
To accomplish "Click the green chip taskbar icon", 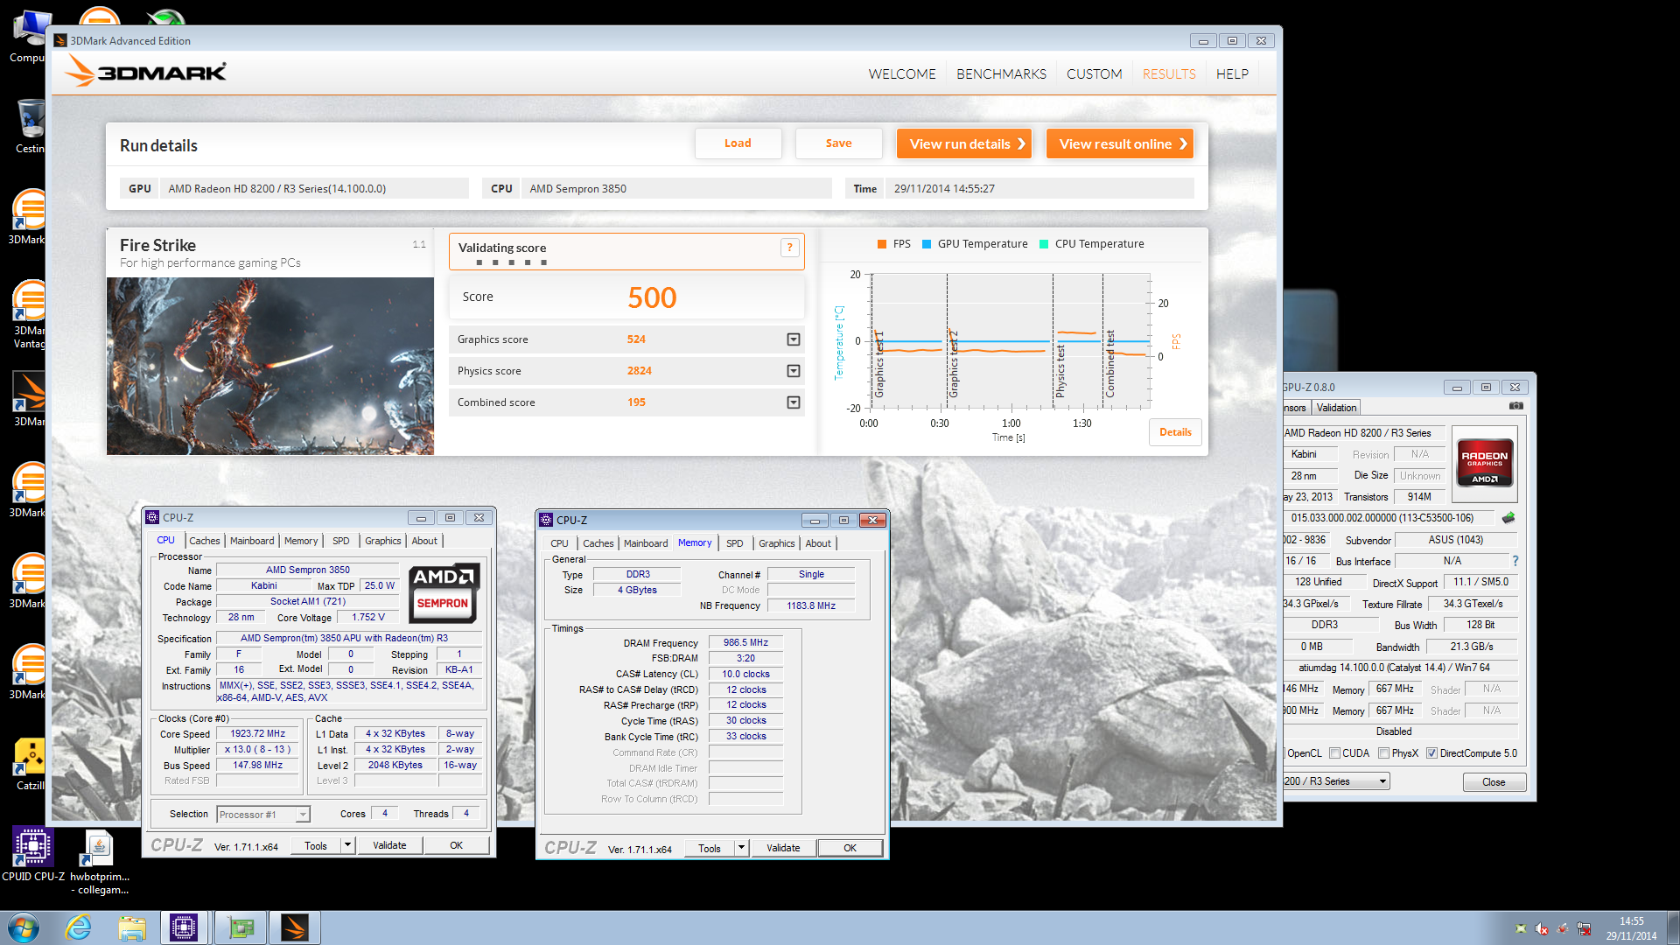I will coord(240,927).
